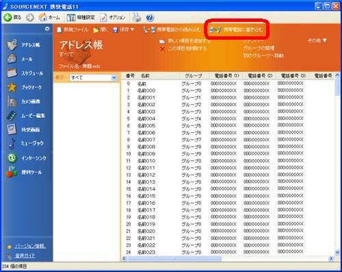Open Camera Images (カメラ画像) in sidebar

(23, 101)
